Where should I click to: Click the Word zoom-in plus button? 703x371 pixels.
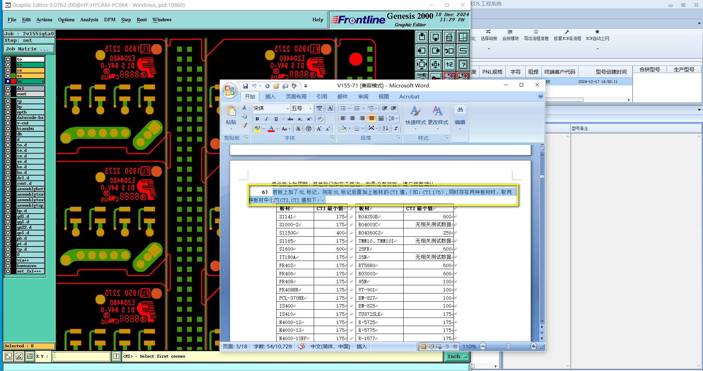533,346
